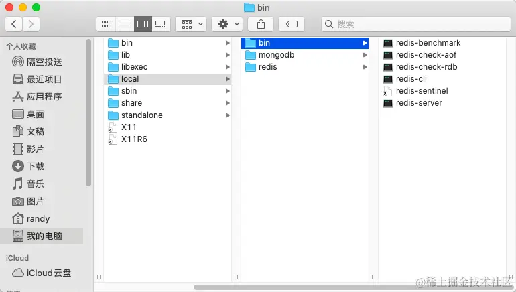Switch to list view
The height and width of the screenshot is (292, 516).
125,24
